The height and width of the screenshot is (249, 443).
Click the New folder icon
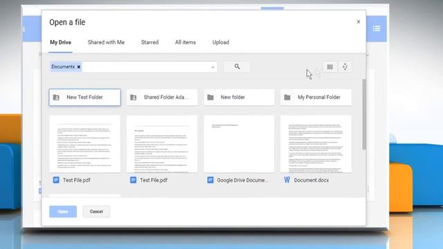click(210, 98)
